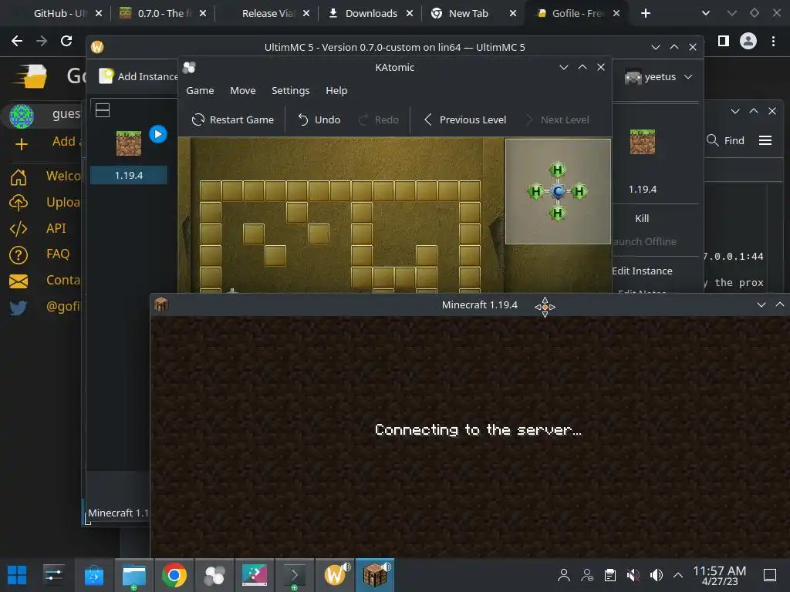Click the blue play badge on instance

click(158, 134)
